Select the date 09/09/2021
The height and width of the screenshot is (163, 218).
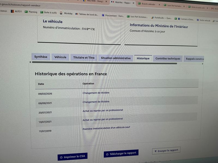coord(45,103)
